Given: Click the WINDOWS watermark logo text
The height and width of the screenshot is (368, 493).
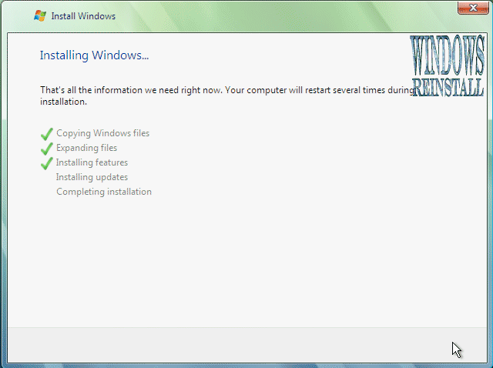Looking at the screenshot, I should click(x=447, y=57).
